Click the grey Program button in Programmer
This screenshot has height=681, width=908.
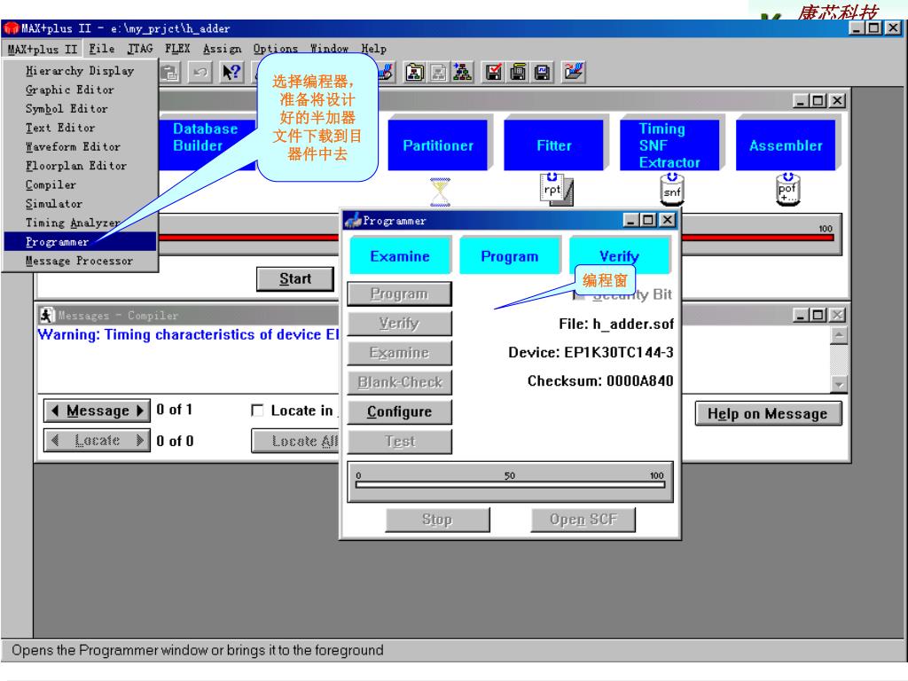[400, 294]
